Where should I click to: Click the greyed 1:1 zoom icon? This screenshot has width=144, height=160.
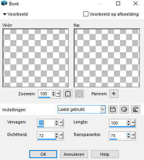[79, 94]
